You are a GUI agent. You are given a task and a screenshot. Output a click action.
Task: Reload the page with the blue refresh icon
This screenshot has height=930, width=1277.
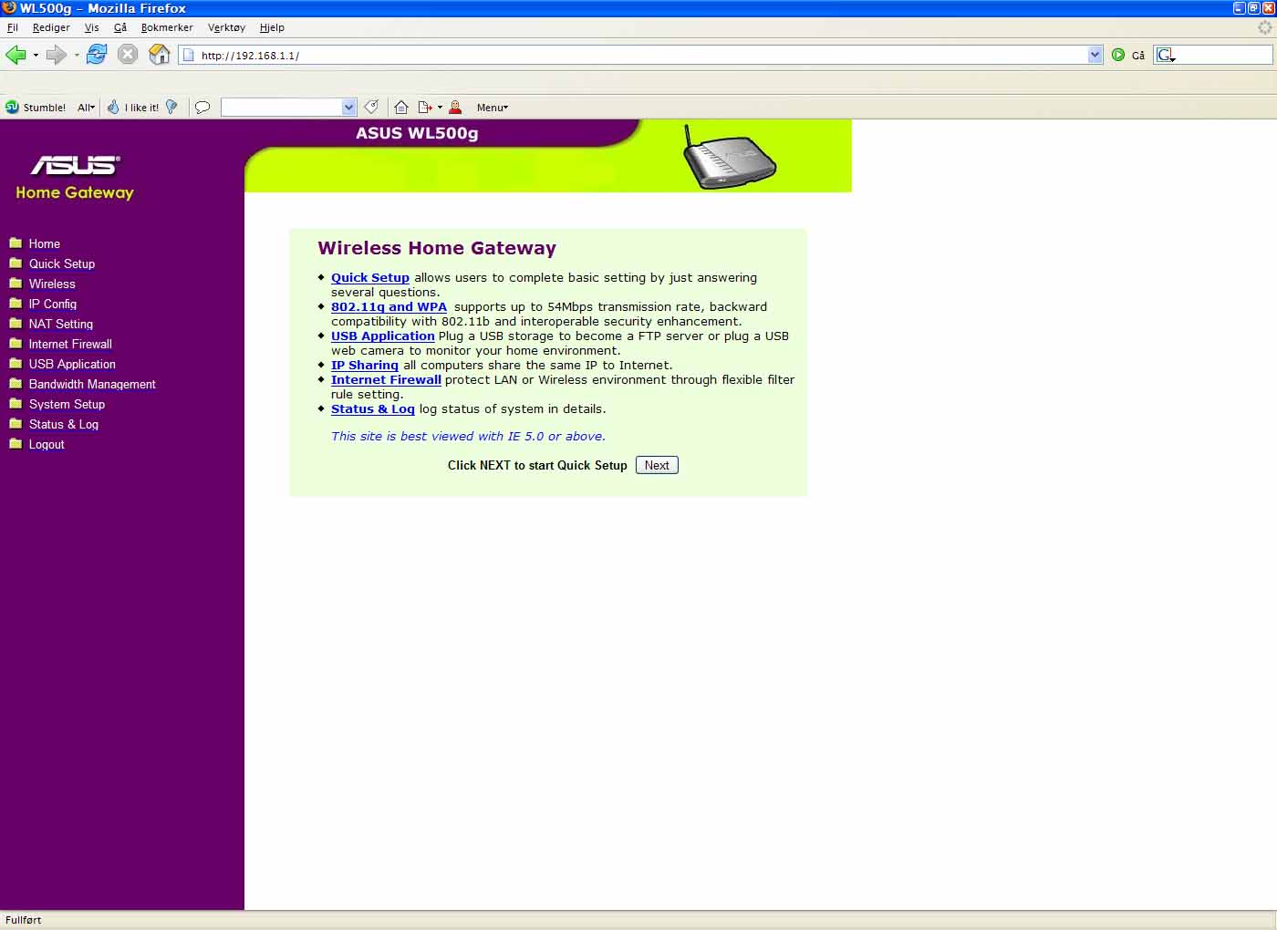point(97,55)
